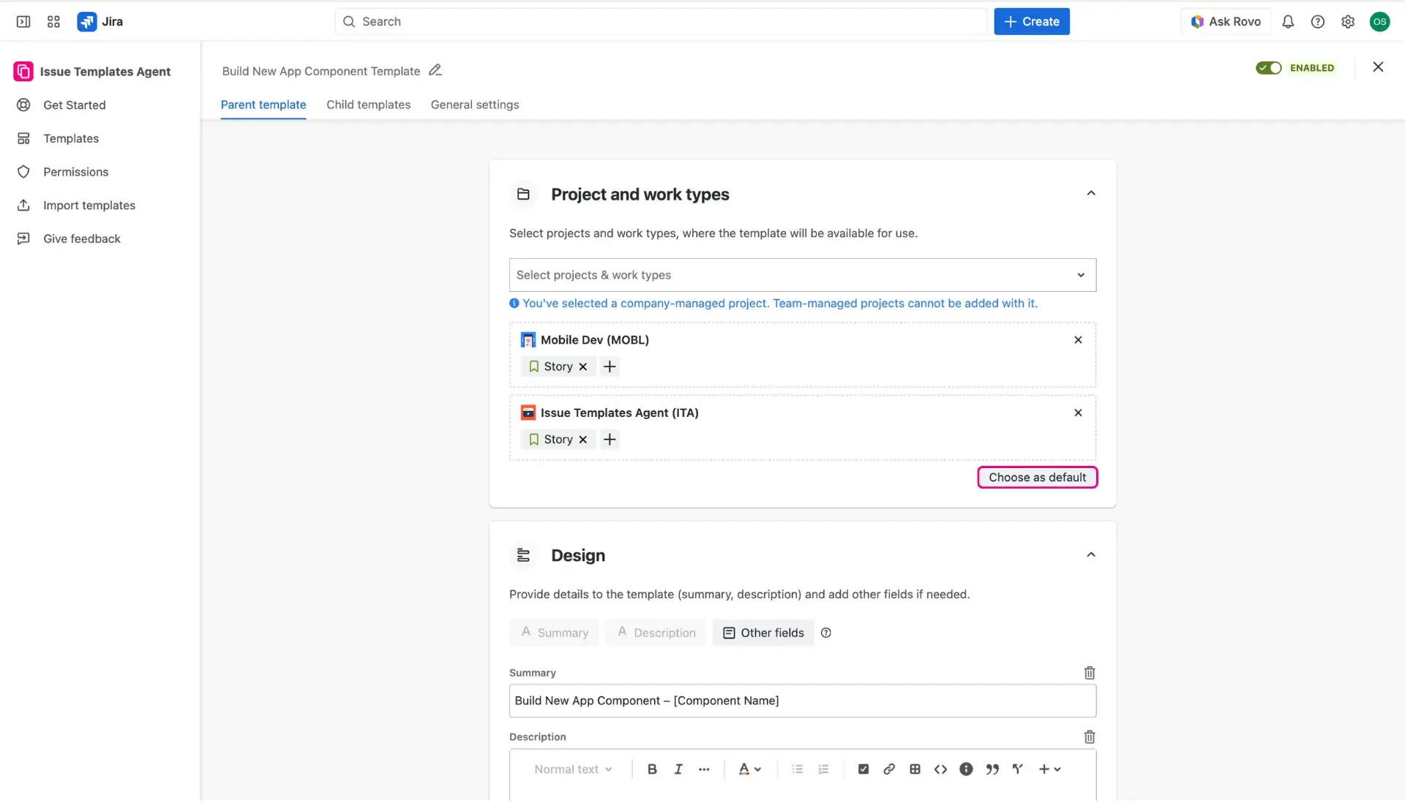Apply italic formatting in Description toolbar
Viewport: 1405px width, 806px height.
[x=678, y=769]
